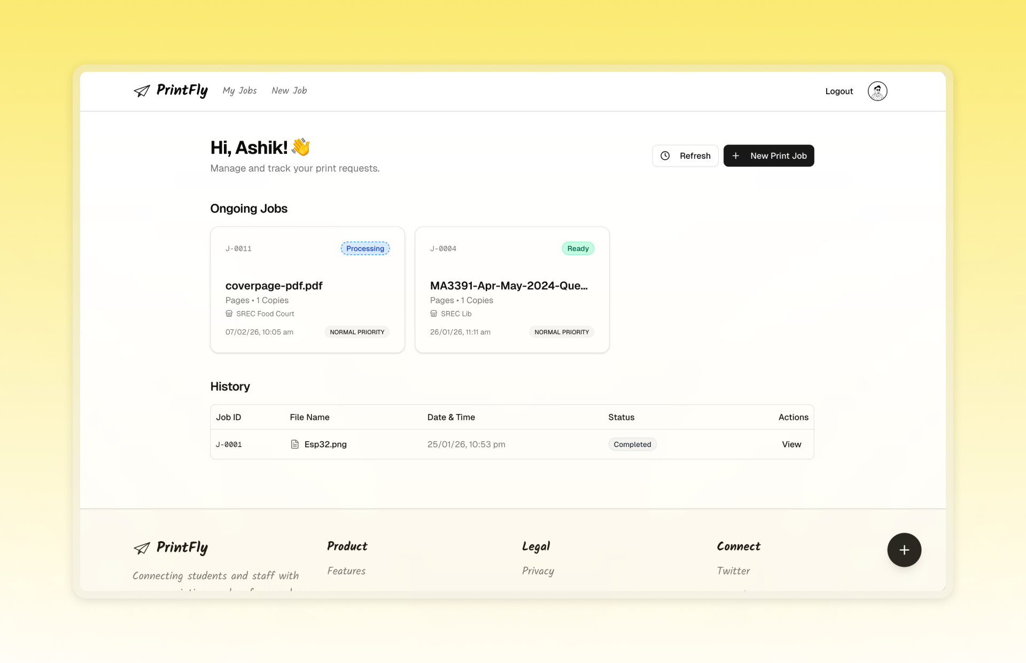Screen dimensions: 1026x663
Task: View details of job J-0001
Action: (791, 444)
